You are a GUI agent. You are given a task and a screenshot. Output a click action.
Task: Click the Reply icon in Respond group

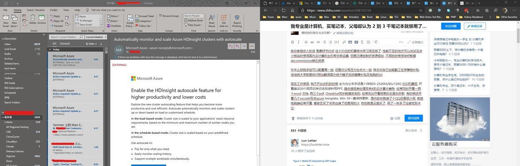click(55, 16)
